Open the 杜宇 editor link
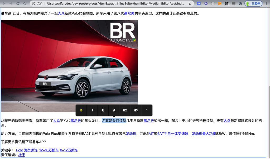 pyautogui.click(x=22, y=155)
